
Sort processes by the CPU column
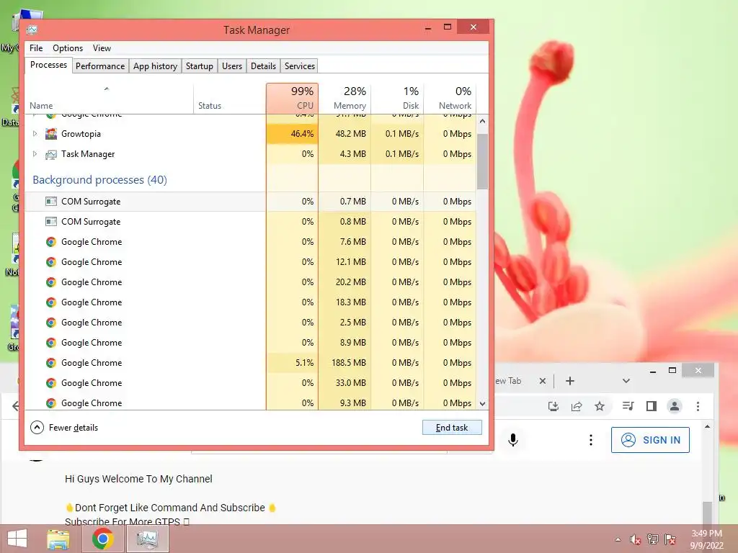point(293,98)
